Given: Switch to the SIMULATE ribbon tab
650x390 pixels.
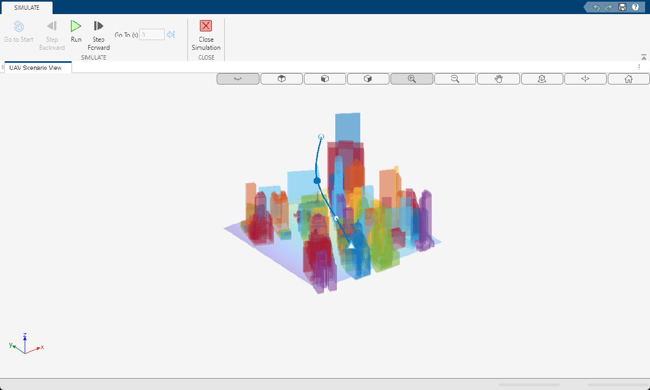Looking at the screenshot, I should 27,8.
